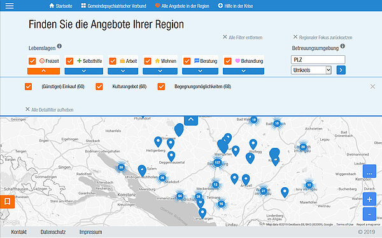Click the PLZ input field

pyautogui.click(x=318, y=60)
